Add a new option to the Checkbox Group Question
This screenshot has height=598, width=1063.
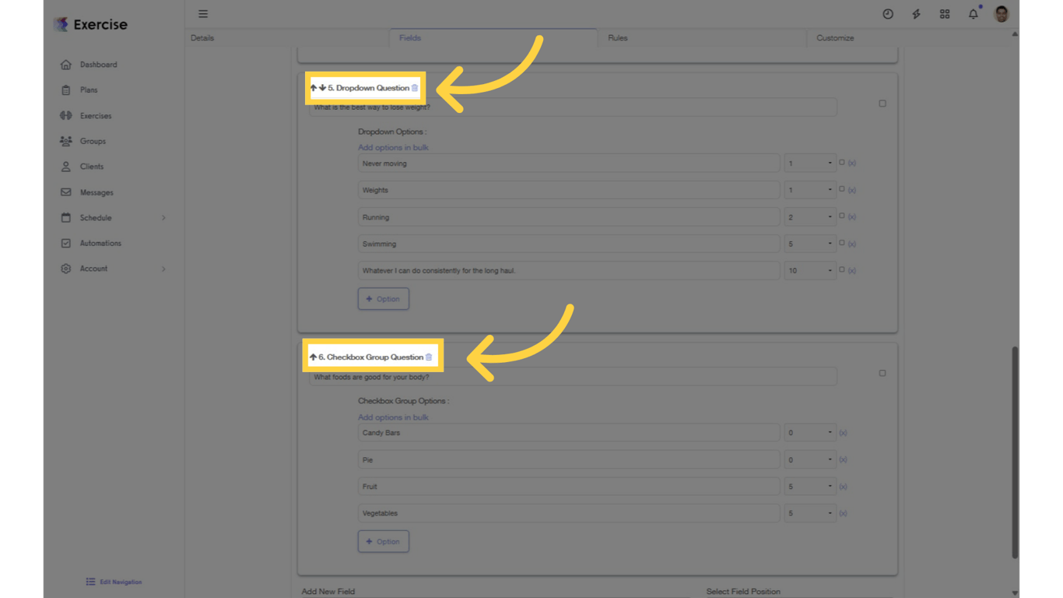click(x=383, y=541)
